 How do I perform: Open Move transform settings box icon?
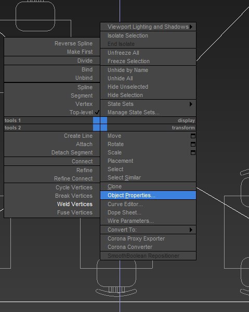193,136
